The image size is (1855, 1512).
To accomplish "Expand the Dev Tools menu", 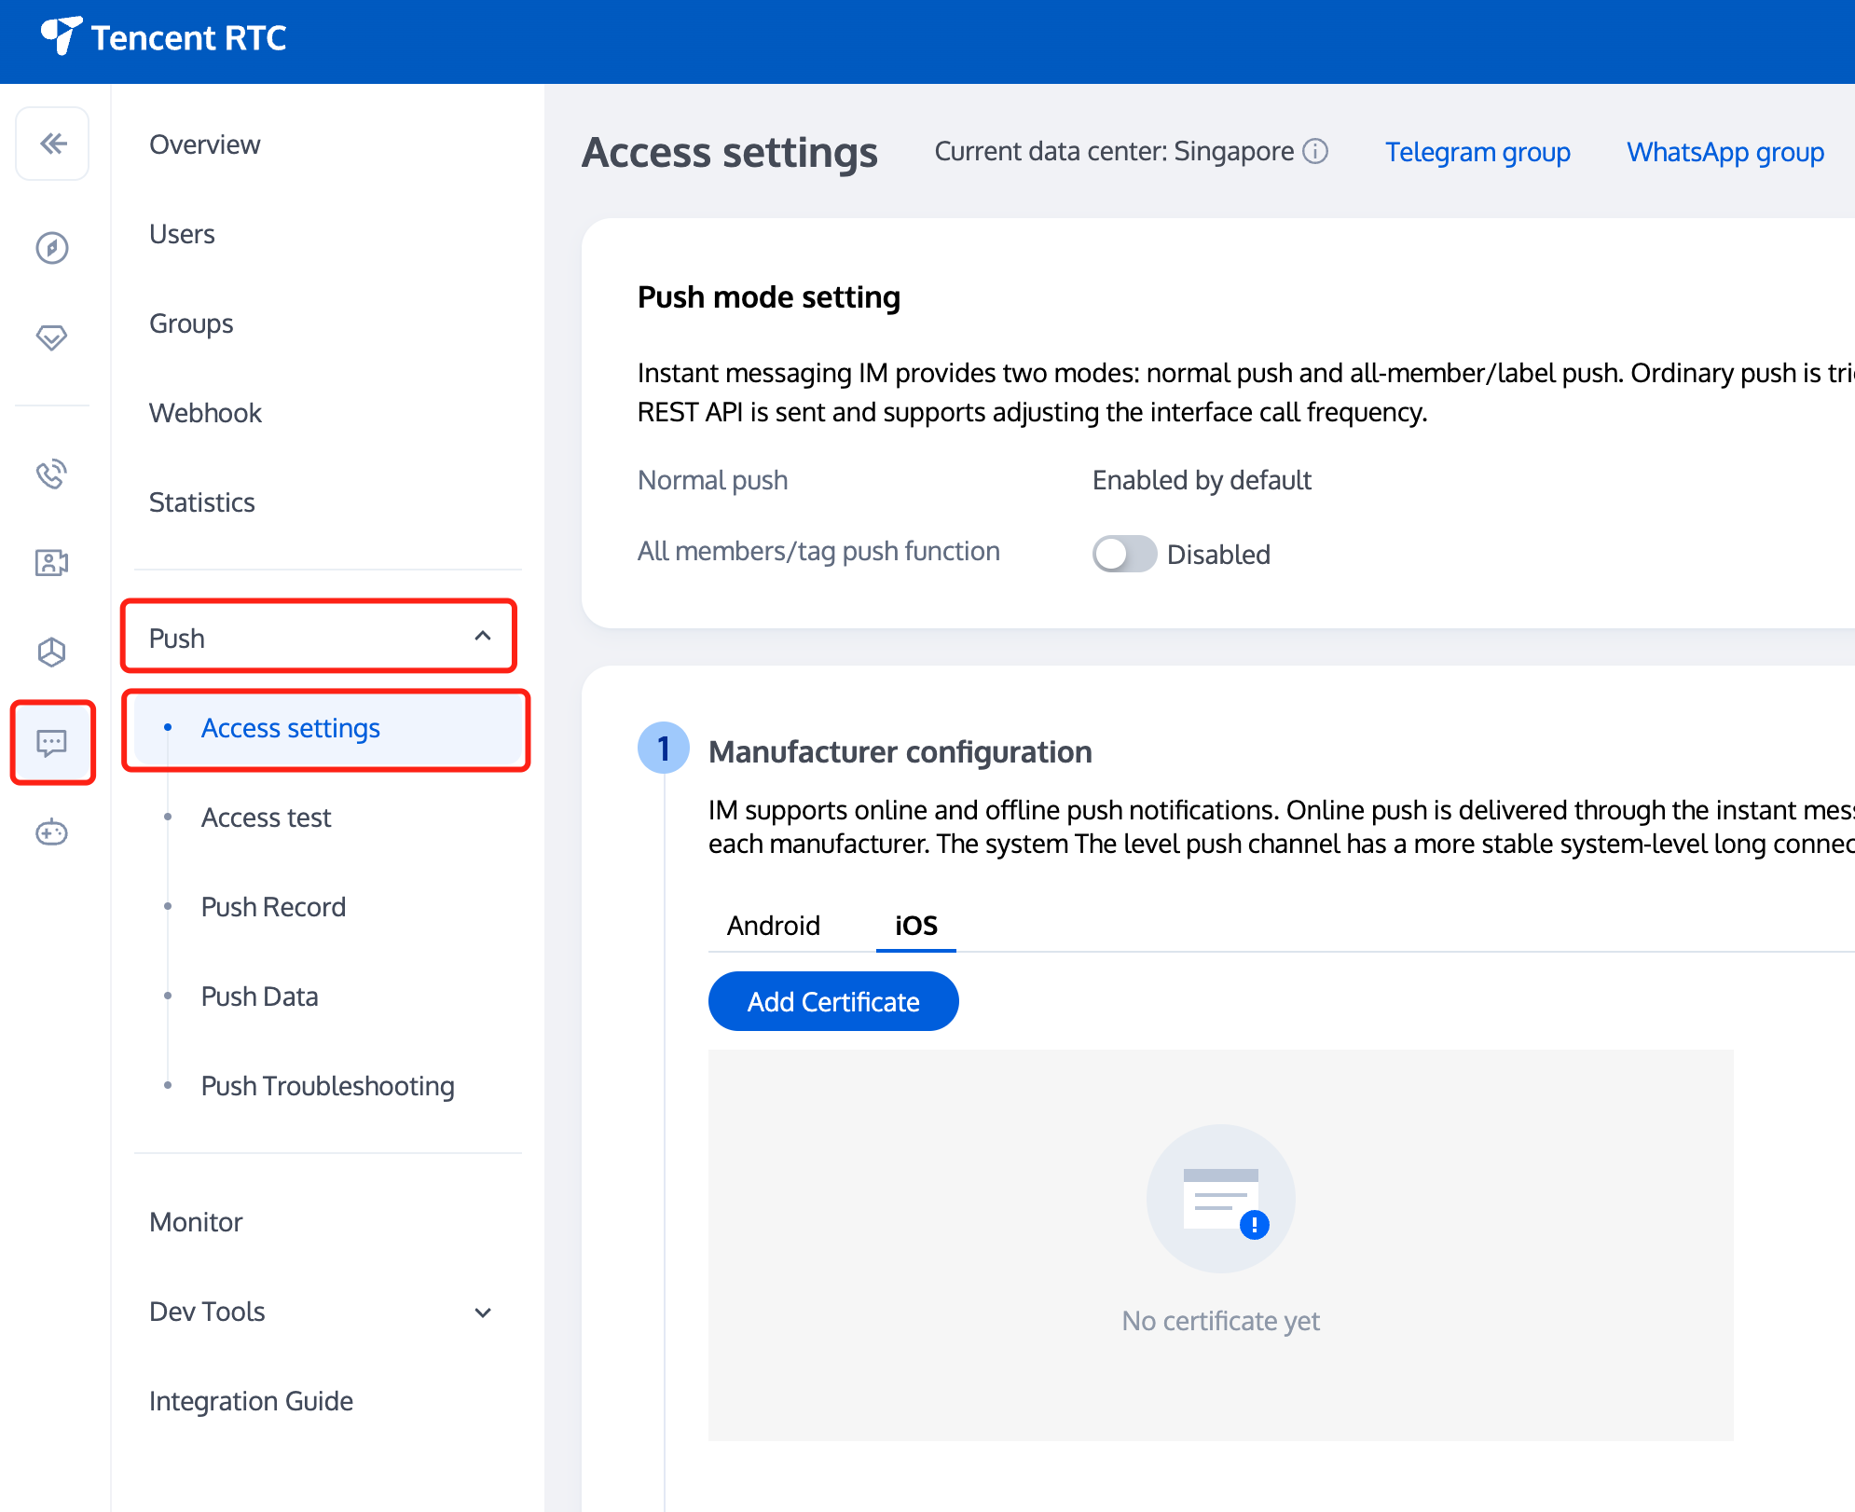I will coord(482,1313).
